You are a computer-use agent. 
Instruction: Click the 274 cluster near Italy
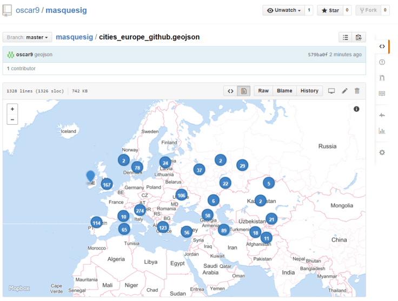tap(140, 210)
